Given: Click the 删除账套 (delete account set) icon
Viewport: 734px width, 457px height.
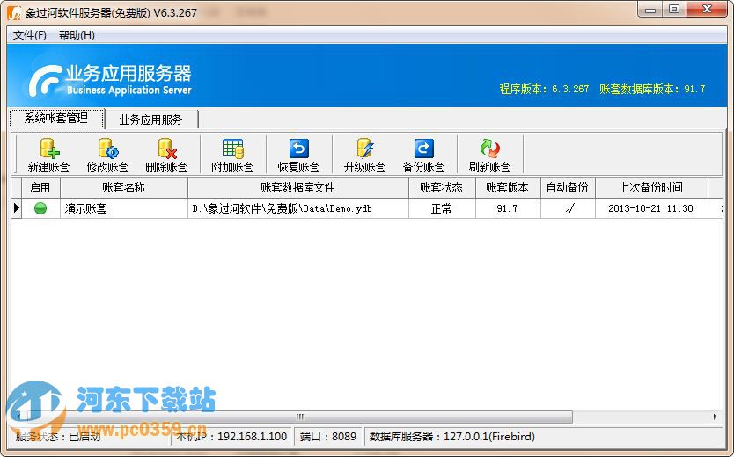Looking at the screenshot, I should pos(167,149).
